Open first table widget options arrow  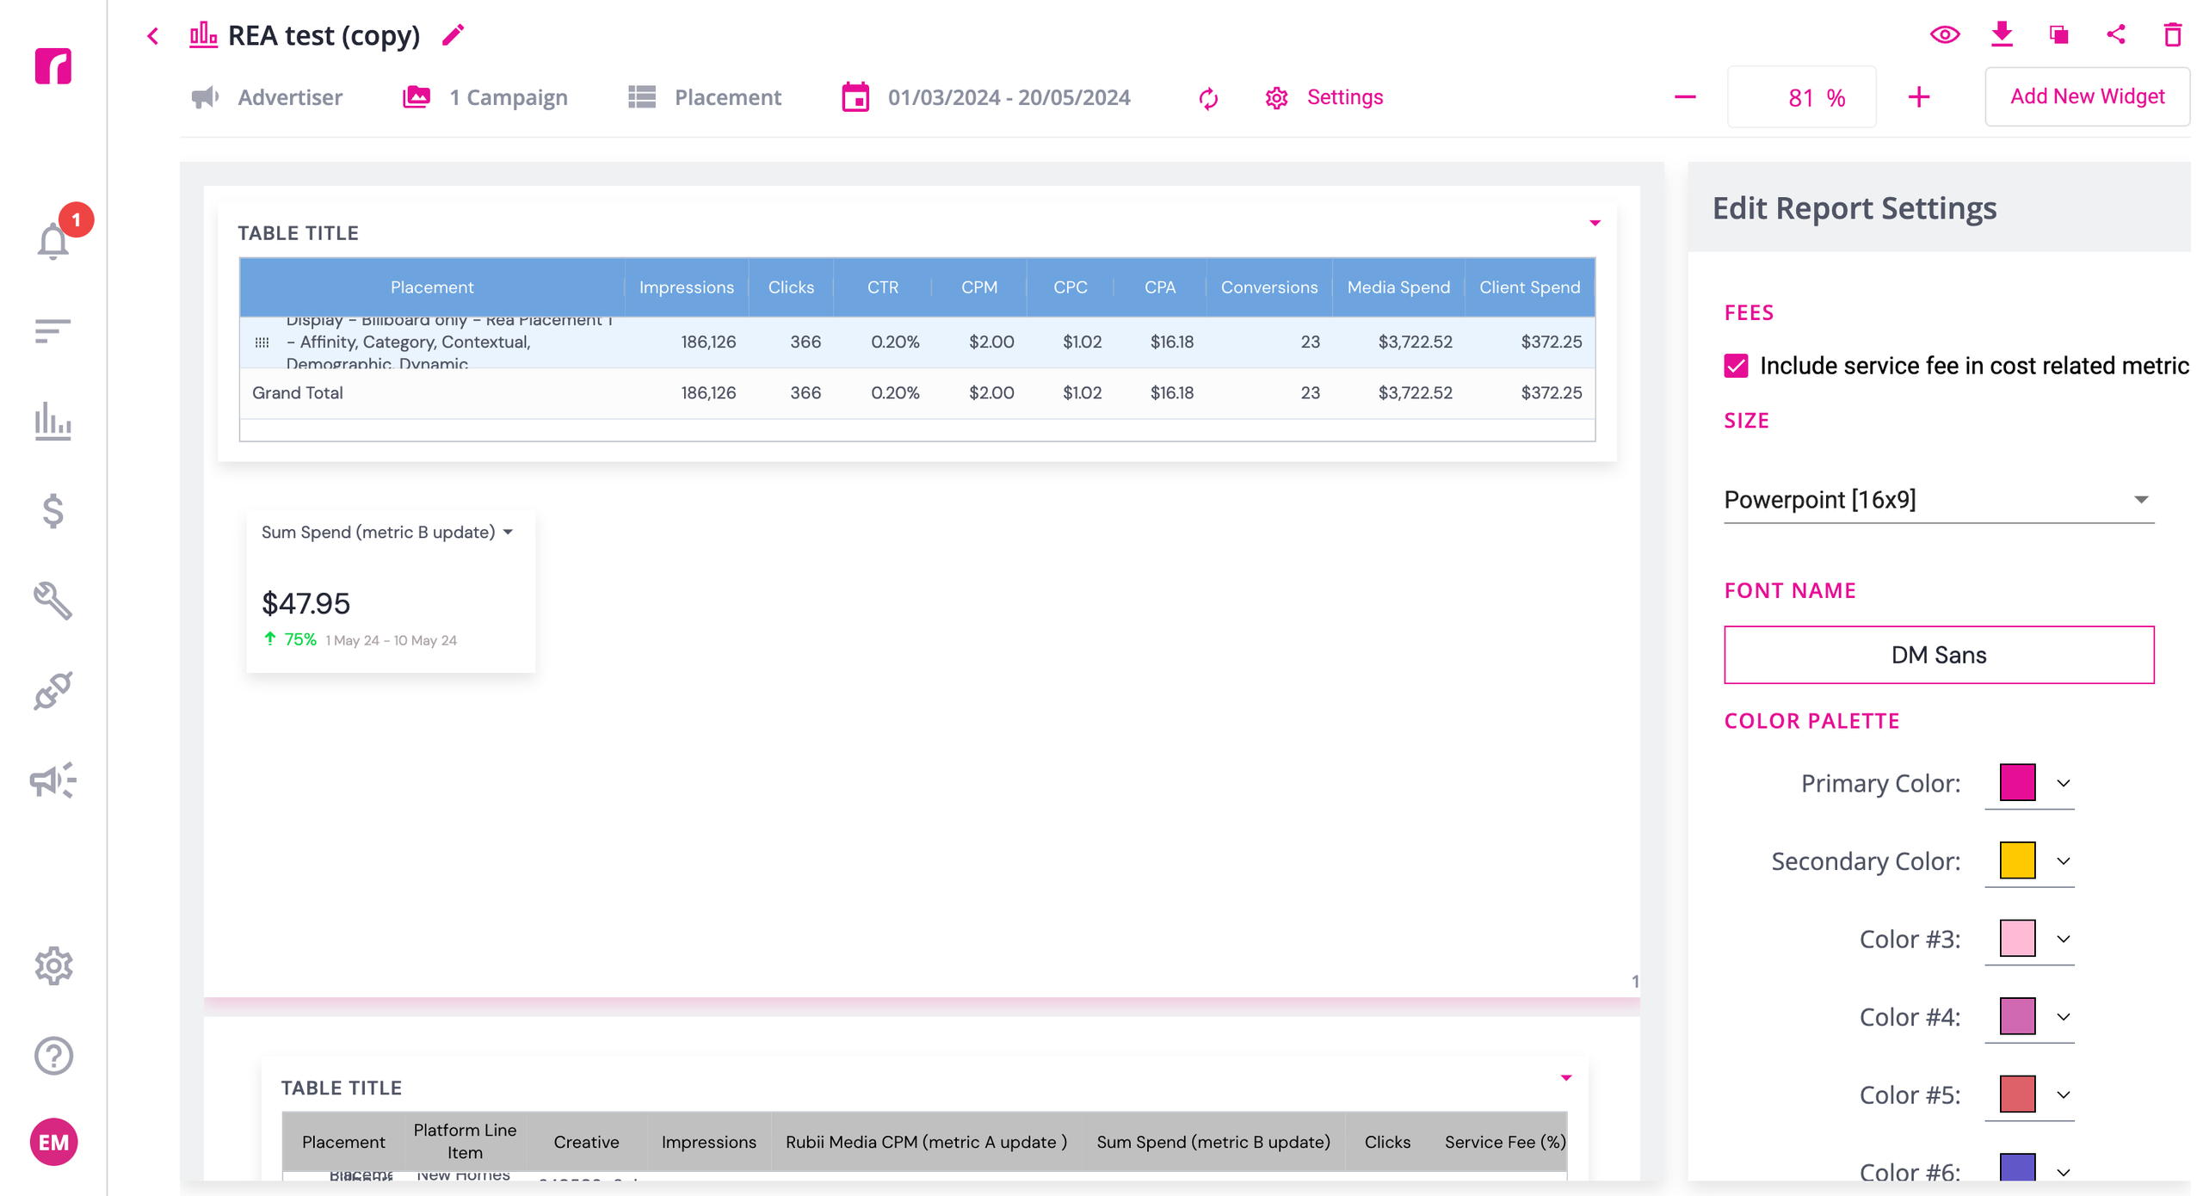(1594, 224)
